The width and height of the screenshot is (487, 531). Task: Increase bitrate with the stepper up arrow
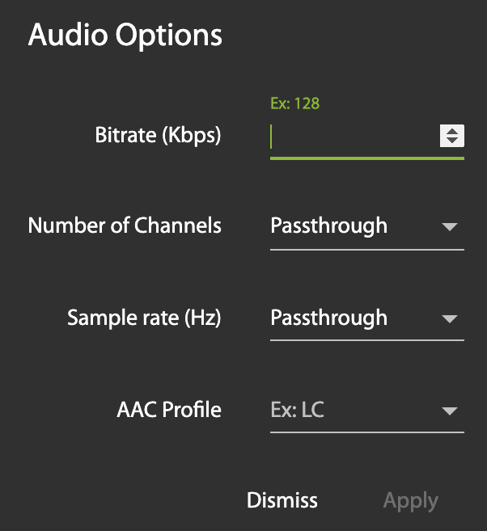coord(451,131)
